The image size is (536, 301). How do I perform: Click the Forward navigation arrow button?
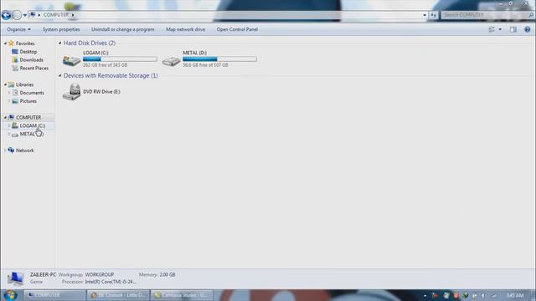[17, 15]
